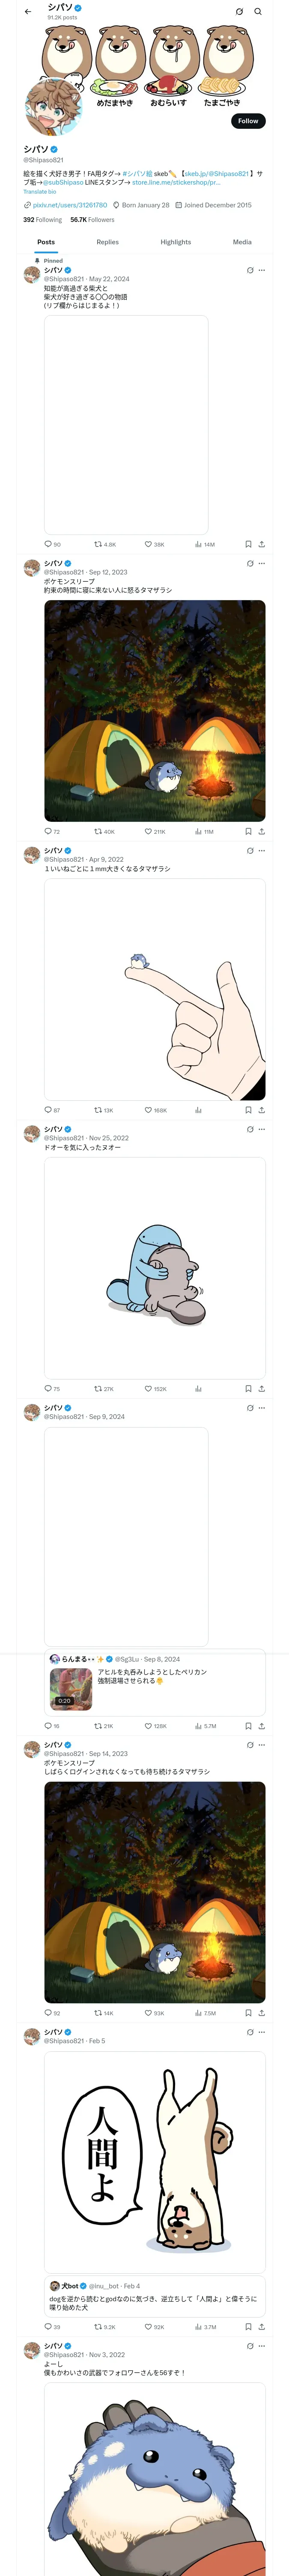
Task: Click the back arrow at top
Action: 28,12
